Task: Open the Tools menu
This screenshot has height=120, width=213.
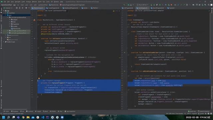Action: tap(48, 2)
